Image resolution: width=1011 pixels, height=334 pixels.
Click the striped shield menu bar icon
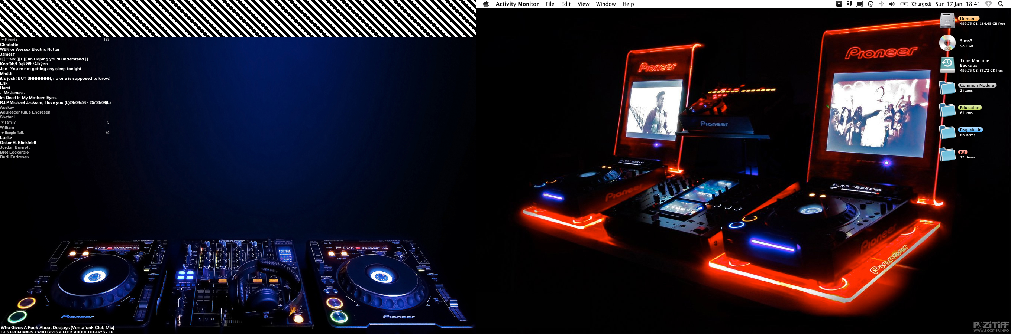[x=849, y=4]
